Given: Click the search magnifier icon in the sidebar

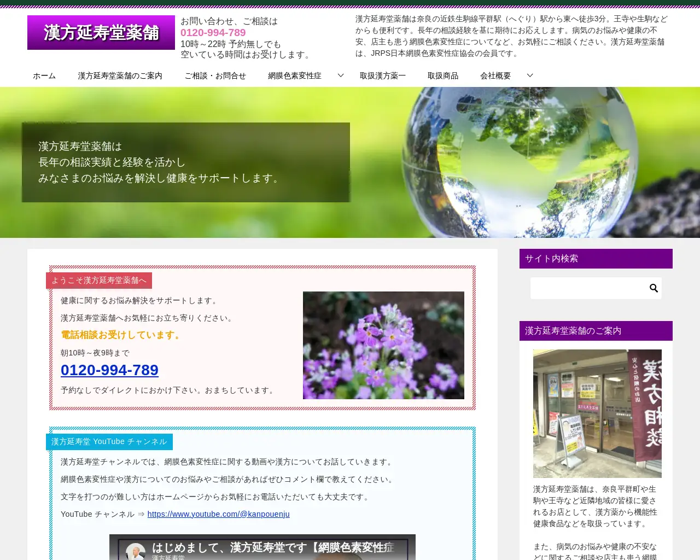Looking at the screenshot, I should 654,288.
